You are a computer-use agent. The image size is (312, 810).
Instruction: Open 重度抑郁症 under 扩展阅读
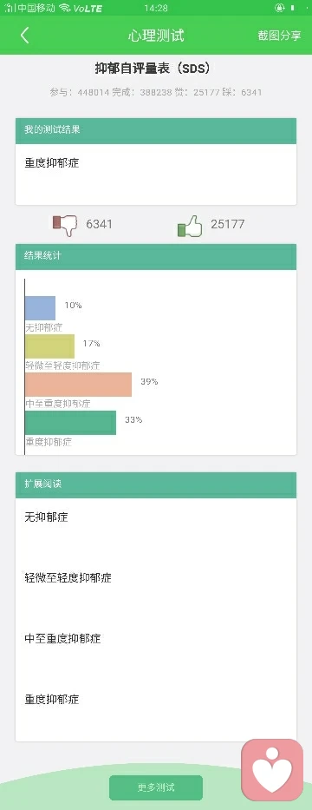click(156, 700)
